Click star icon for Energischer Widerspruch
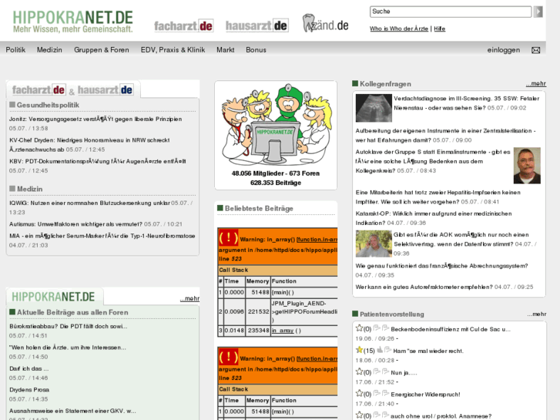This screenshot has height=420, width=560. point(359,393)
